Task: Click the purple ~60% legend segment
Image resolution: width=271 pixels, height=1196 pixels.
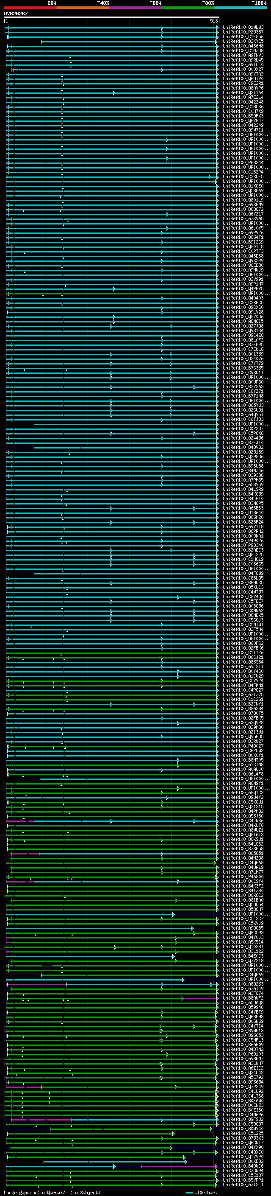Action: 136,8
